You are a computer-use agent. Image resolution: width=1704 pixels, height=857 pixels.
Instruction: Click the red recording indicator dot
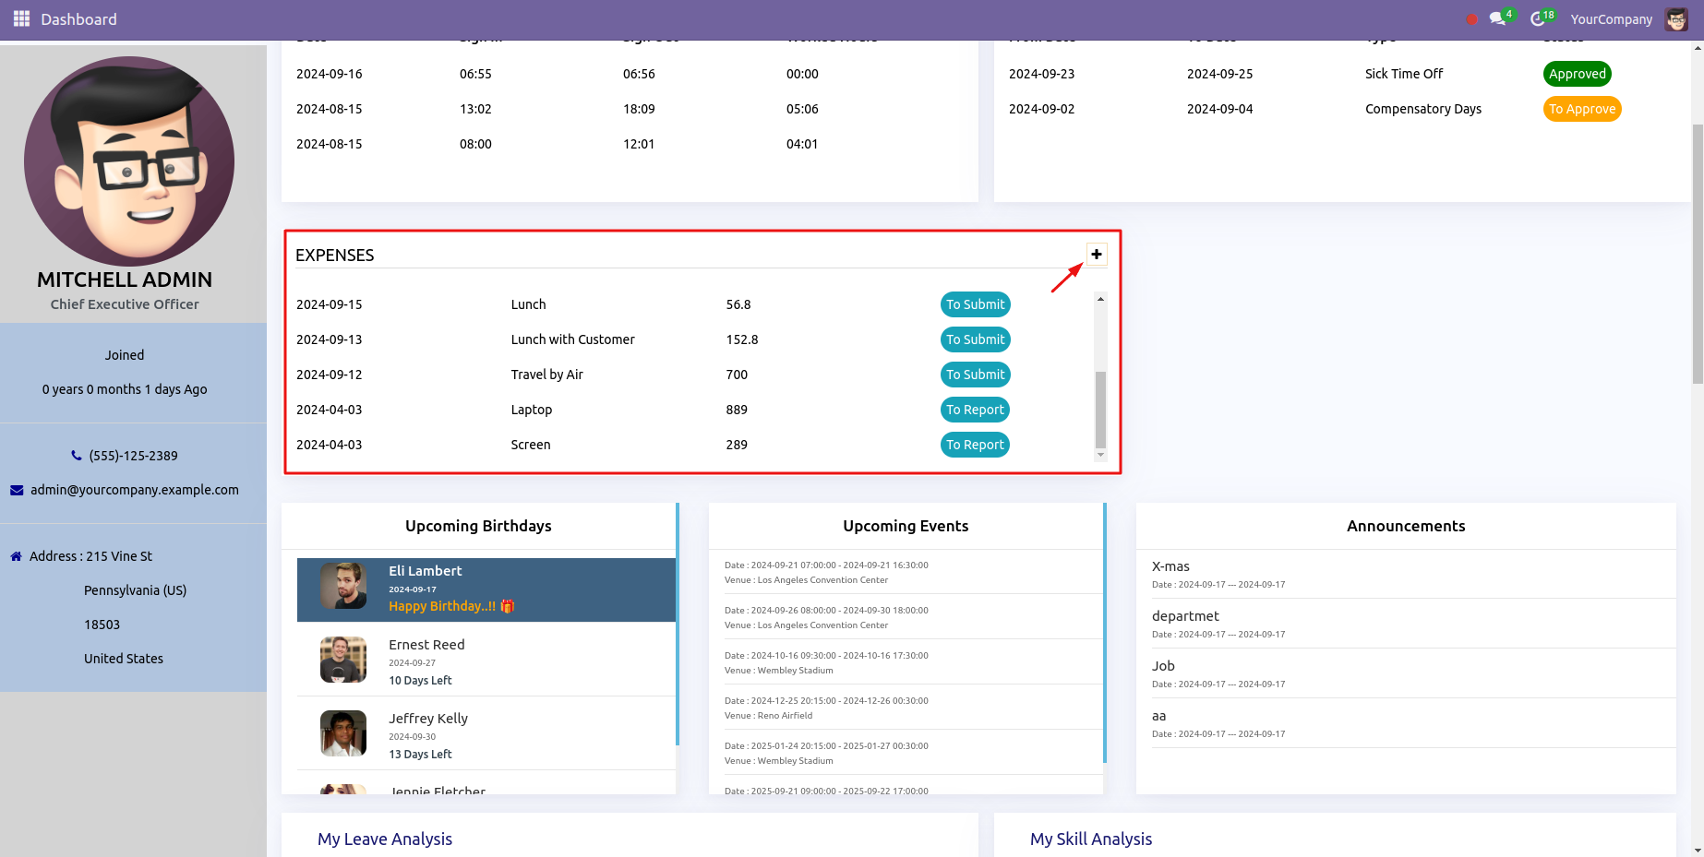point(1471,19)
